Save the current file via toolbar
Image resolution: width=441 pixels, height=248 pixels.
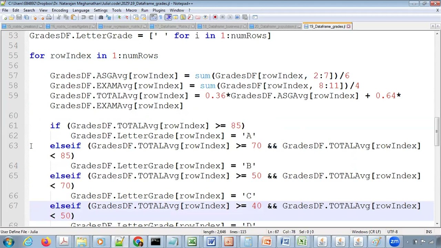tap(19, 17)
